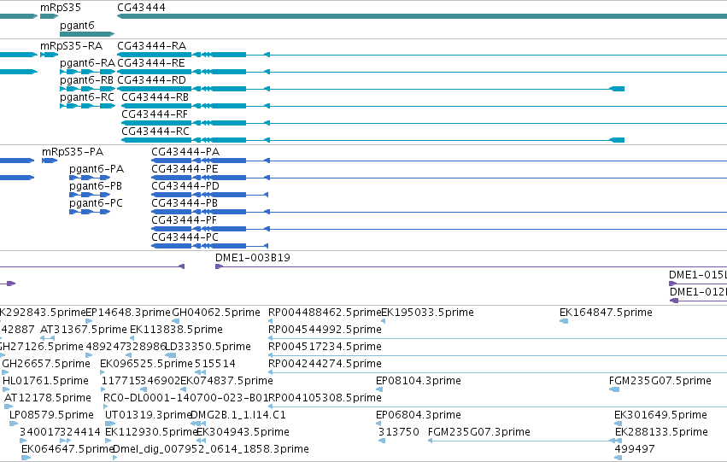Image resolution: width=727 pixels, height=462 pixels.
Task: Select the EK288133.5prime label
Action: pyautogui.click(x=661, y=433)
